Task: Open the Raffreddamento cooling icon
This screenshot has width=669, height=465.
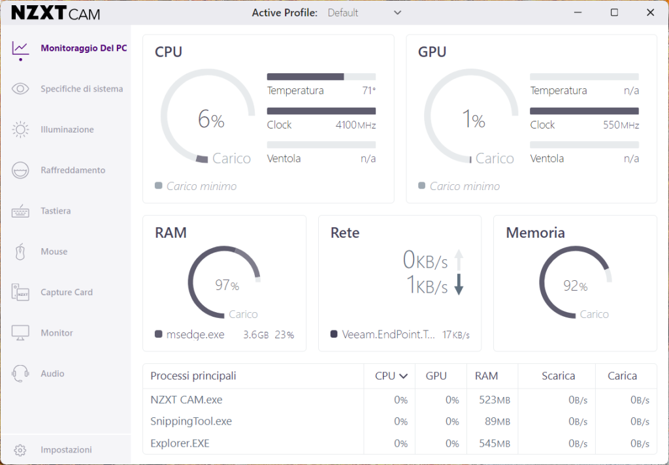Action: coord(20,170)
